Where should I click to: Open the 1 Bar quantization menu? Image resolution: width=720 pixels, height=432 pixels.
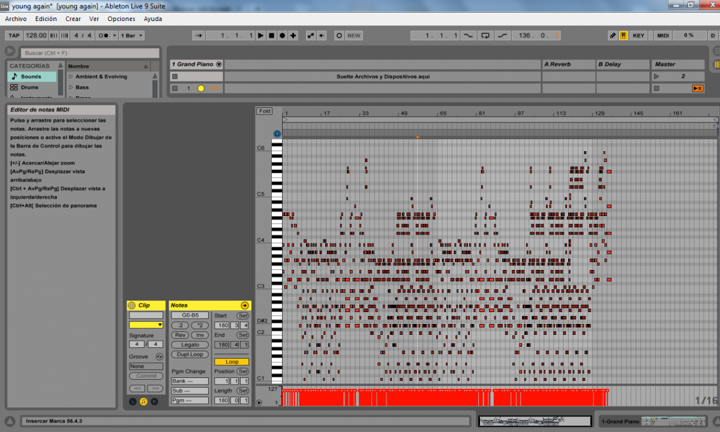(x=131, y=35)
